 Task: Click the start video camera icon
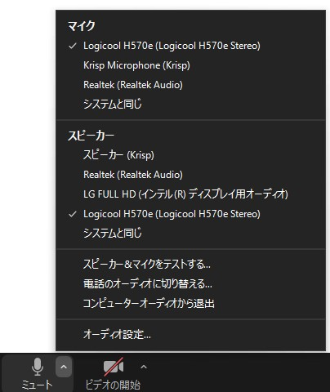pyautogui.click(x=114, y=367)
